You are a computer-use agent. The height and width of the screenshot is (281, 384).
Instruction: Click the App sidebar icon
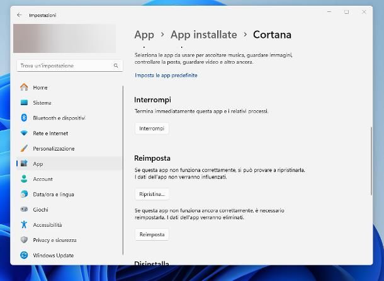pyautogui.click(x=24, y=164)
